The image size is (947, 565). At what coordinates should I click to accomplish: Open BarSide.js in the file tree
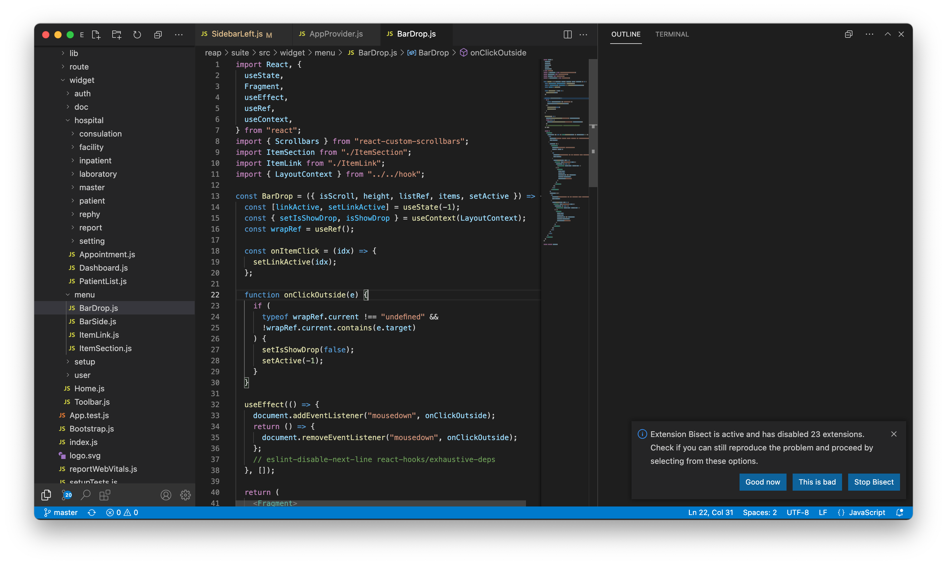(x=98, y=321)
